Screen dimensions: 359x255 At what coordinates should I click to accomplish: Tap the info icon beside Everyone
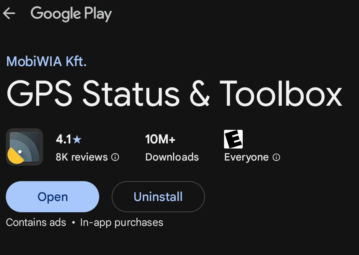(276, 157)
